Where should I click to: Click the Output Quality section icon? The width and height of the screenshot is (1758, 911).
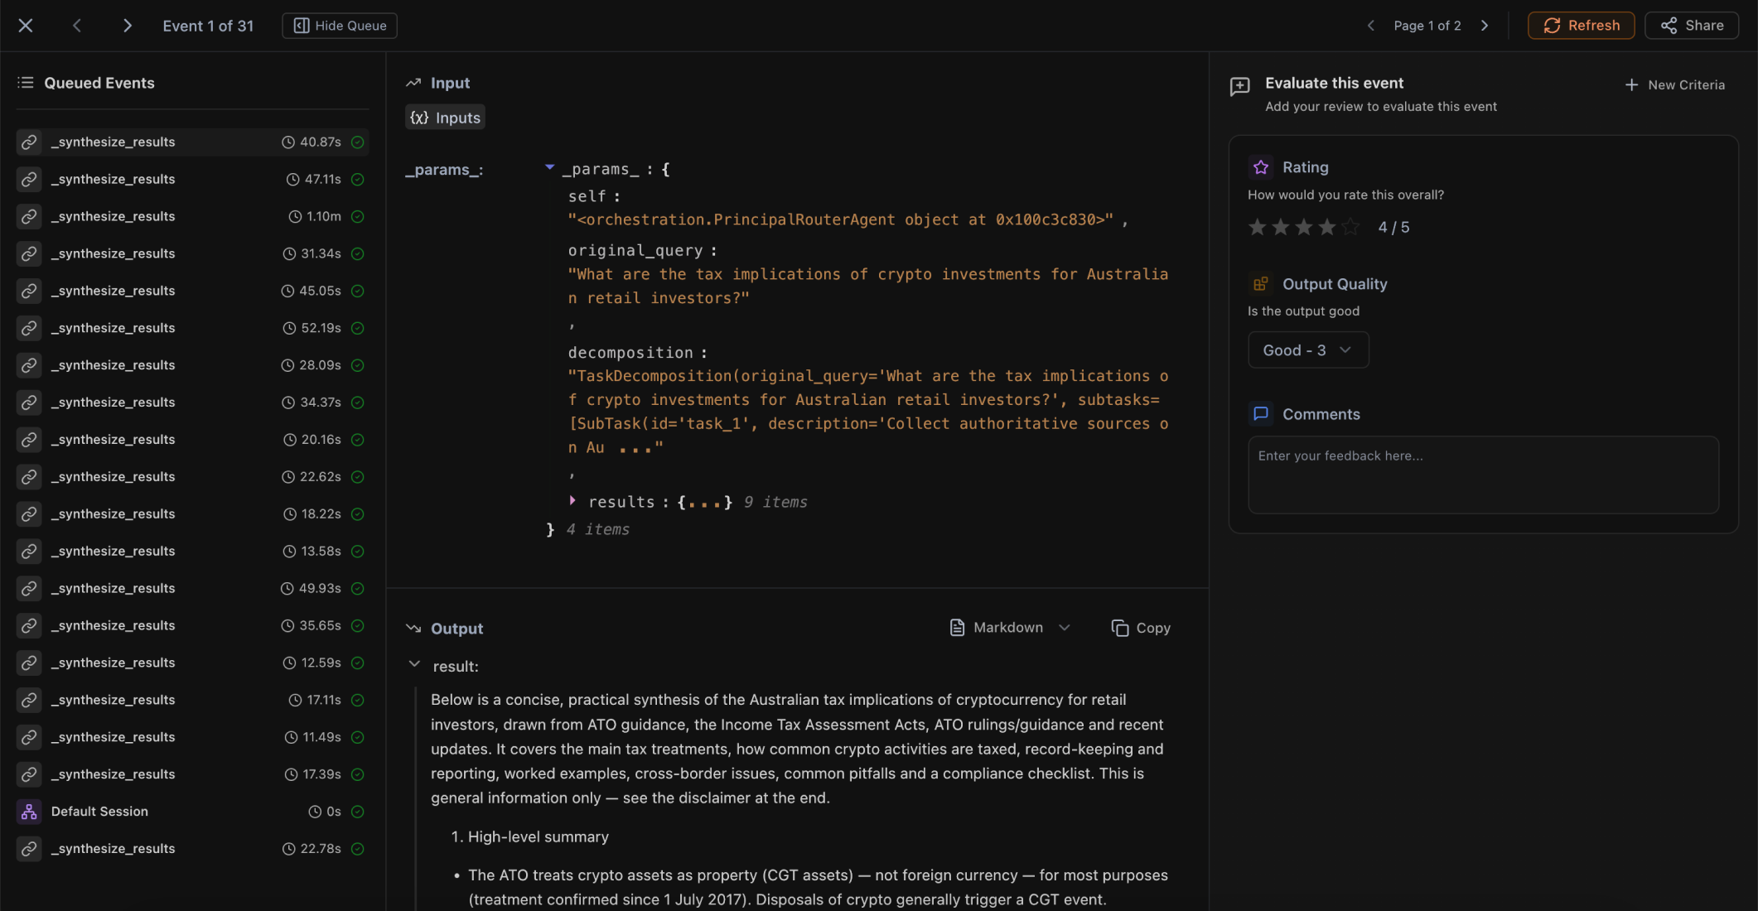(1261, 283)
